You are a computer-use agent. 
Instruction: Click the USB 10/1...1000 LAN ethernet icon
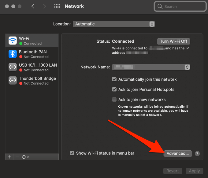(13, 67)
